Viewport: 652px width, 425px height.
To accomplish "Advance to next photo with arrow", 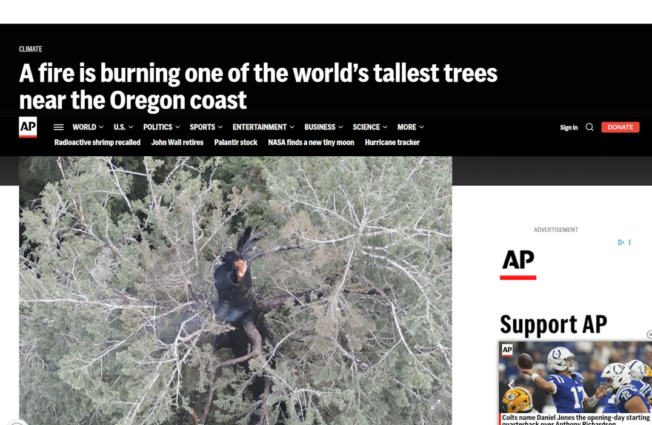I will tap(438, 296).
